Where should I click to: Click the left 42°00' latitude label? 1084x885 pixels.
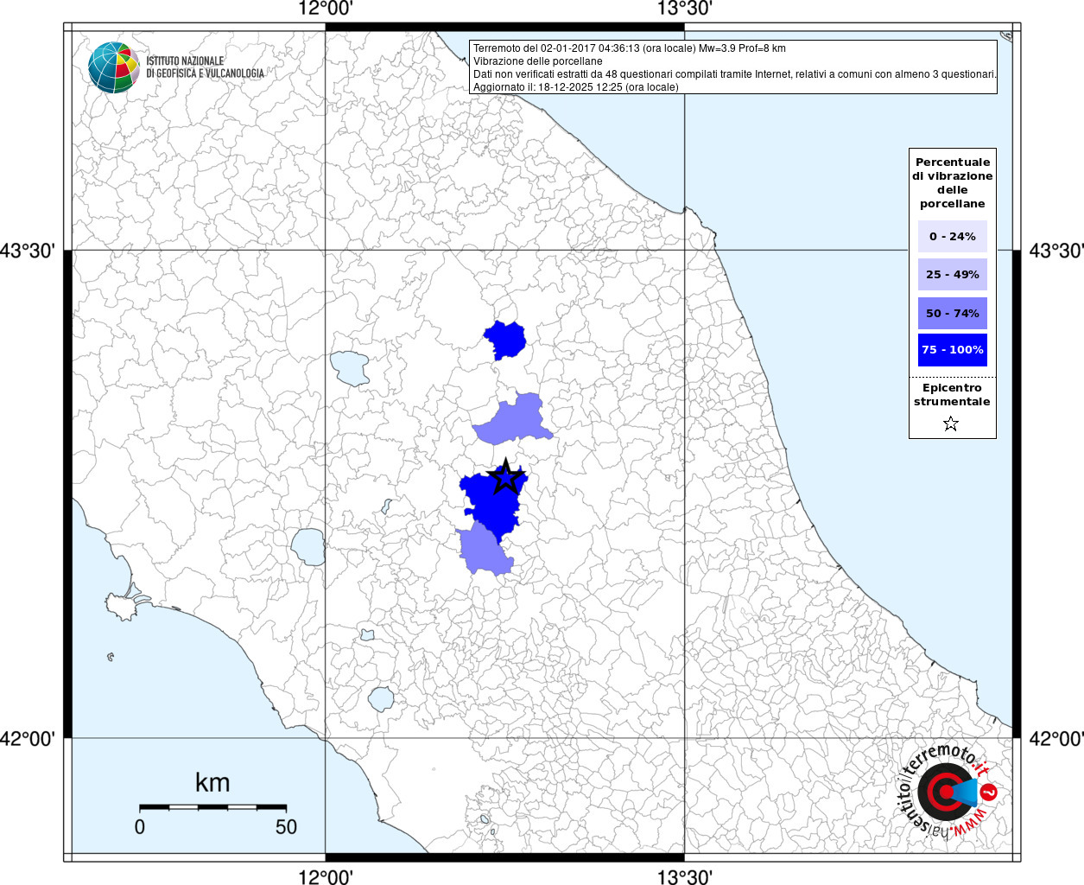click(x=28, y=739)
